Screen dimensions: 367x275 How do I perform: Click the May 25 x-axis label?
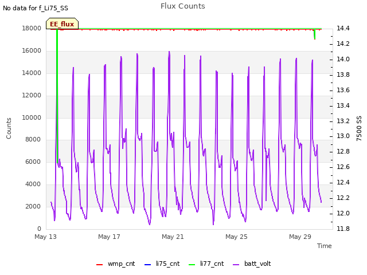236,237
